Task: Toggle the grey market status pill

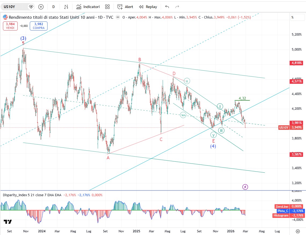Action: point(118,17)
